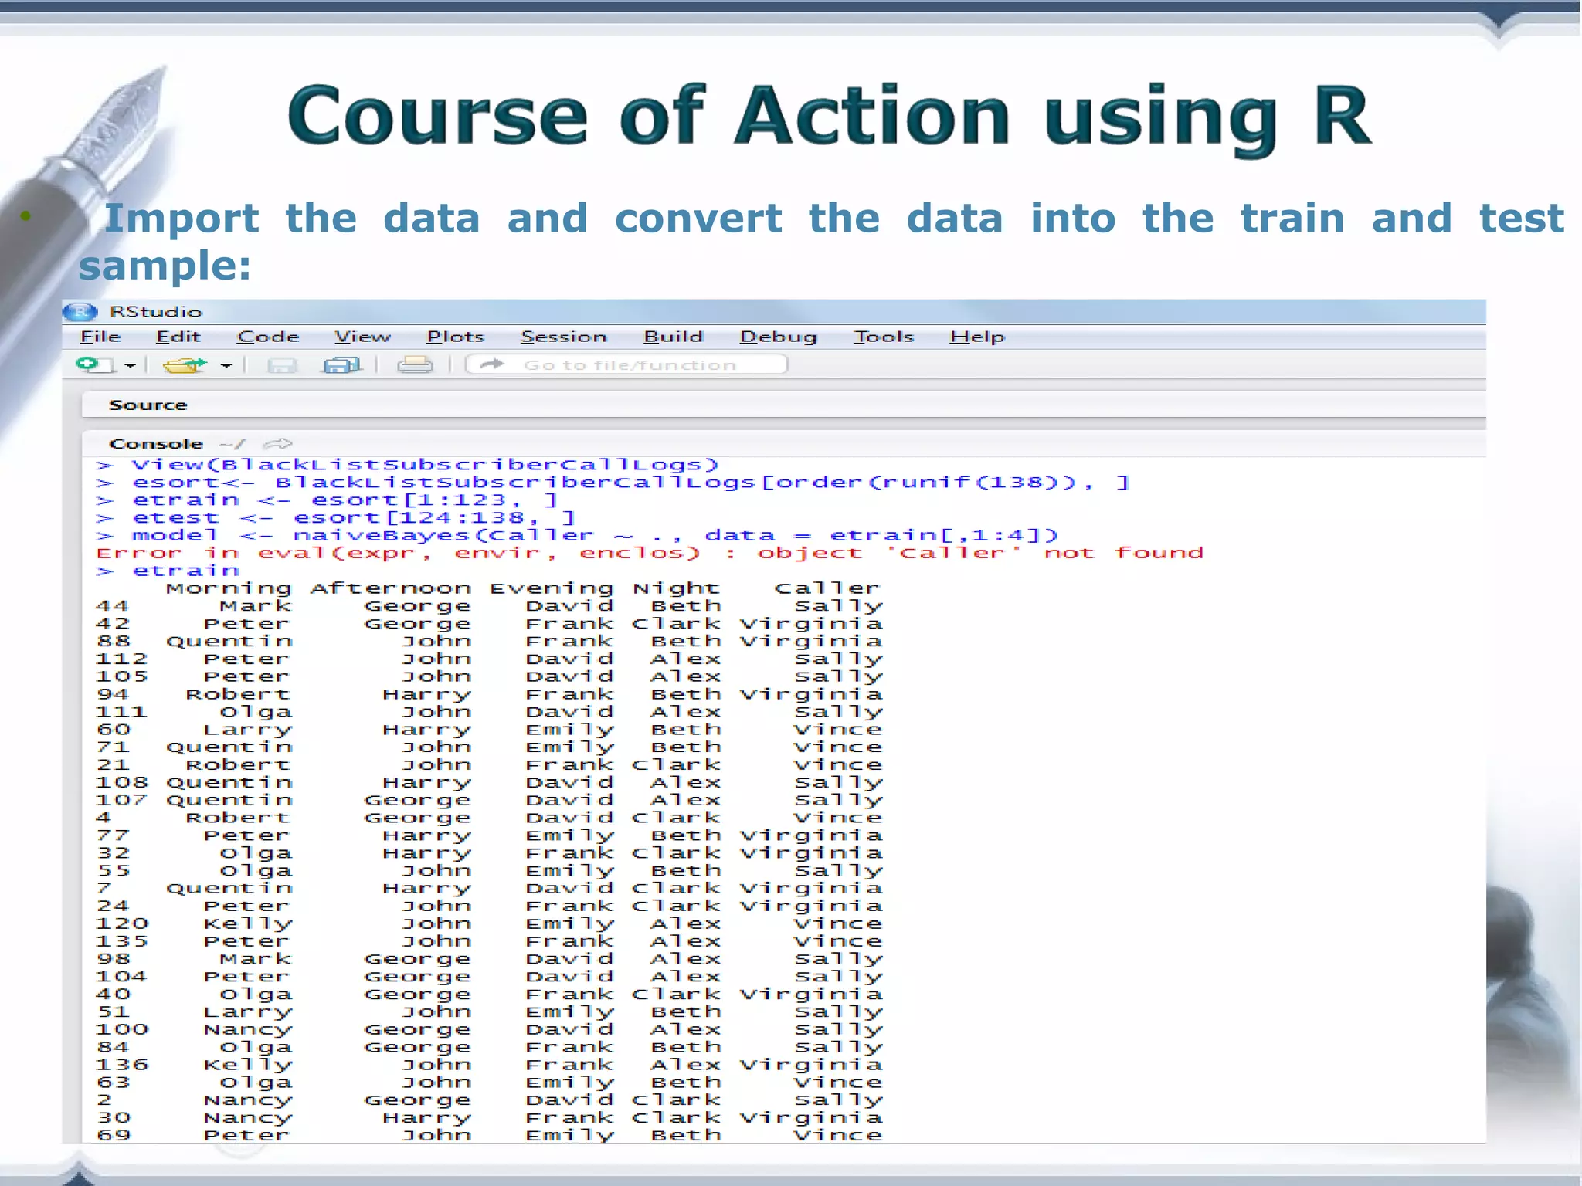Open the Edit menu
The height and width of the screenshot is (1186, 1582).
[x=178, y=337]
